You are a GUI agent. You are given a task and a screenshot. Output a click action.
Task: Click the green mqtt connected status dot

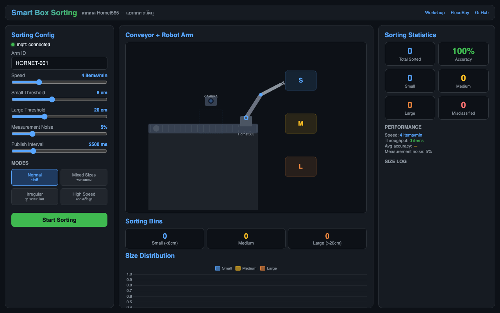[x=13, y=45]
